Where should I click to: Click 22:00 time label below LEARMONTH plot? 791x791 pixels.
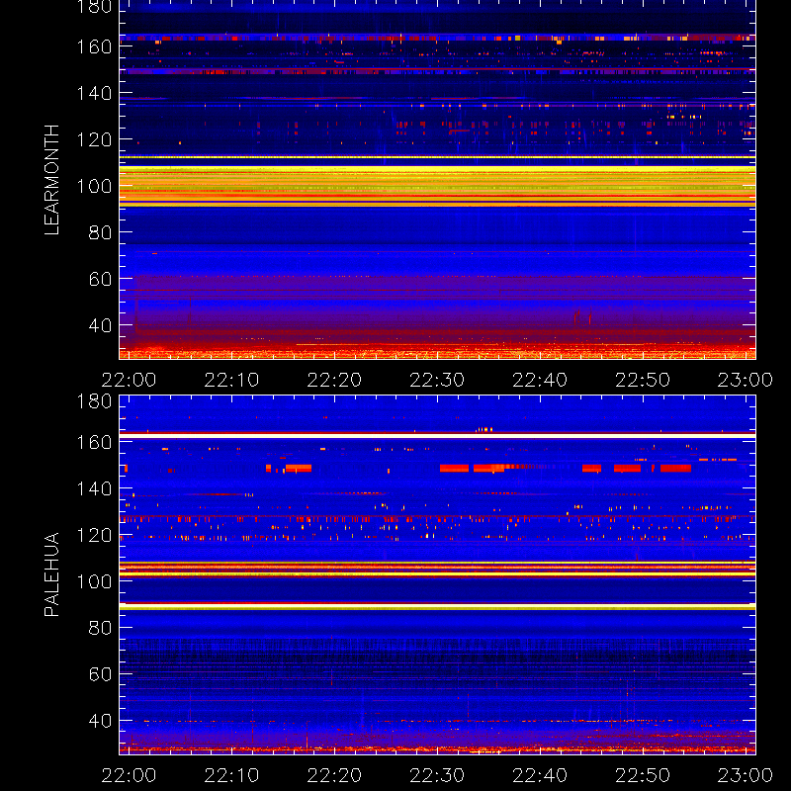pos(129,380)
